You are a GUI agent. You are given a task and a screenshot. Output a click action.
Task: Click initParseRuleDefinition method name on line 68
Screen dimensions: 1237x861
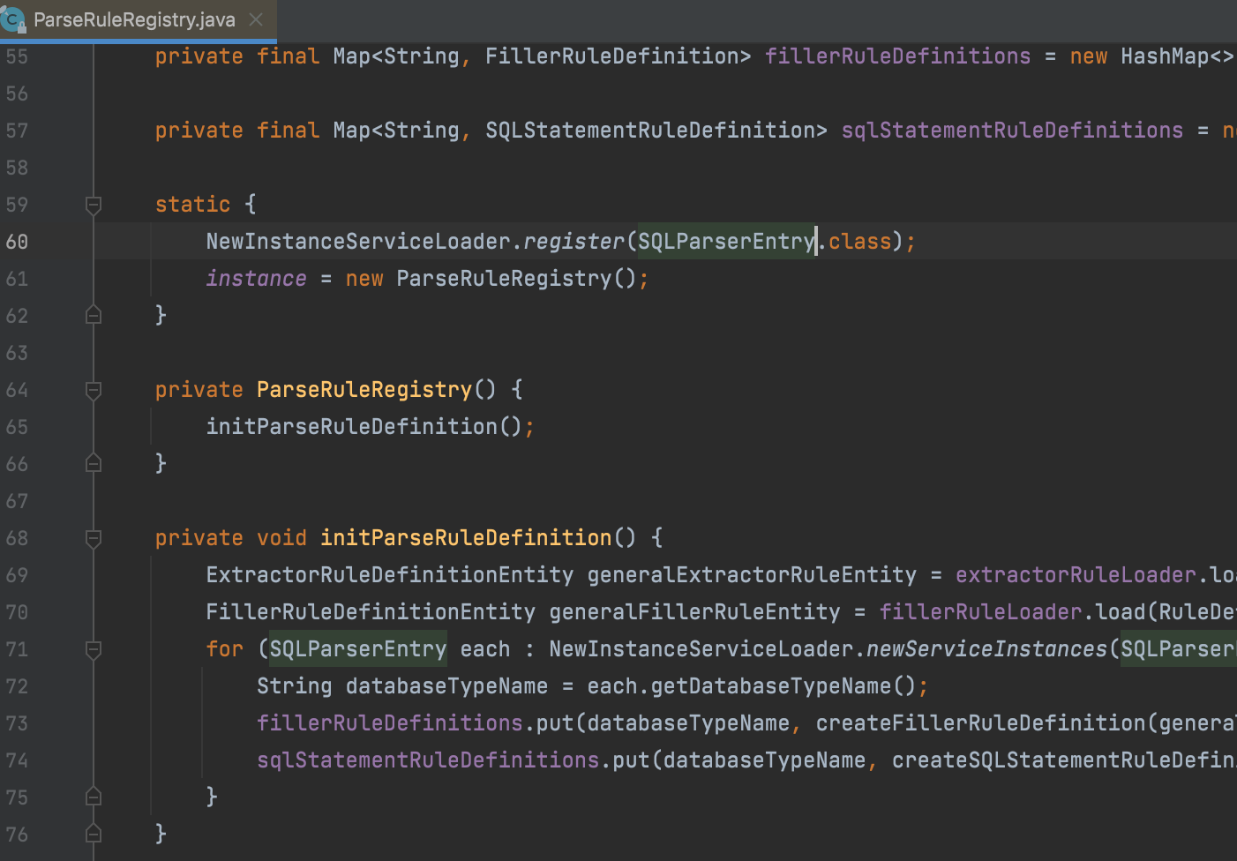pyautogui.click(x=466, y=538)
